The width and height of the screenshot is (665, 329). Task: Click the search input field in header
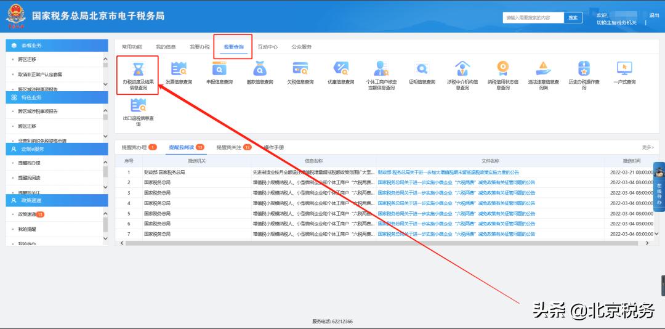tap(533, 18)
